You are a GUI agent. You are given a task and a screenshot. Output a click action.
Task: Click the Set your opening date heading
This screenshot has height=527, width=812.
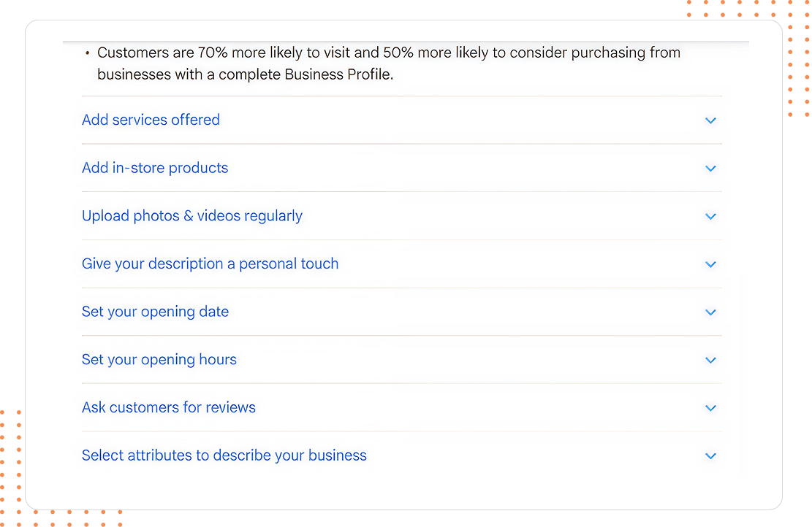155,311
